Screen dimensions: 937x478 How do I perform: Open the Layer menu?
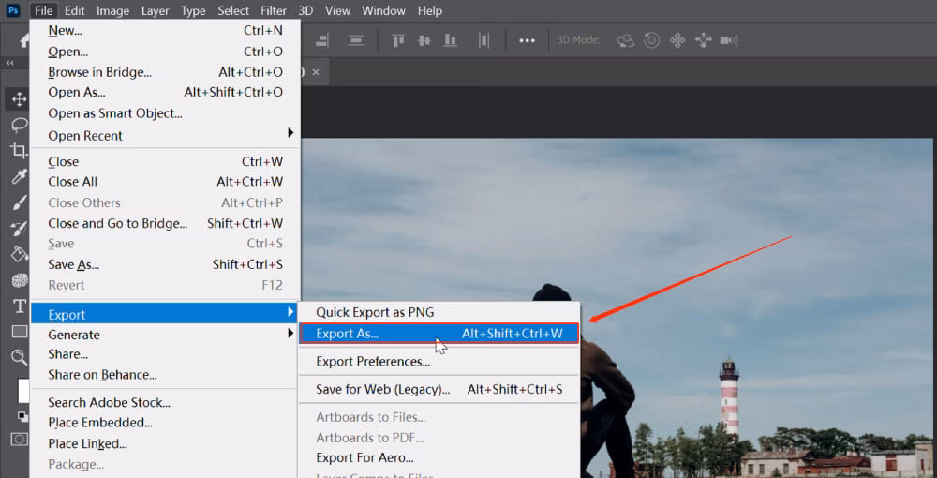[155, 10]
